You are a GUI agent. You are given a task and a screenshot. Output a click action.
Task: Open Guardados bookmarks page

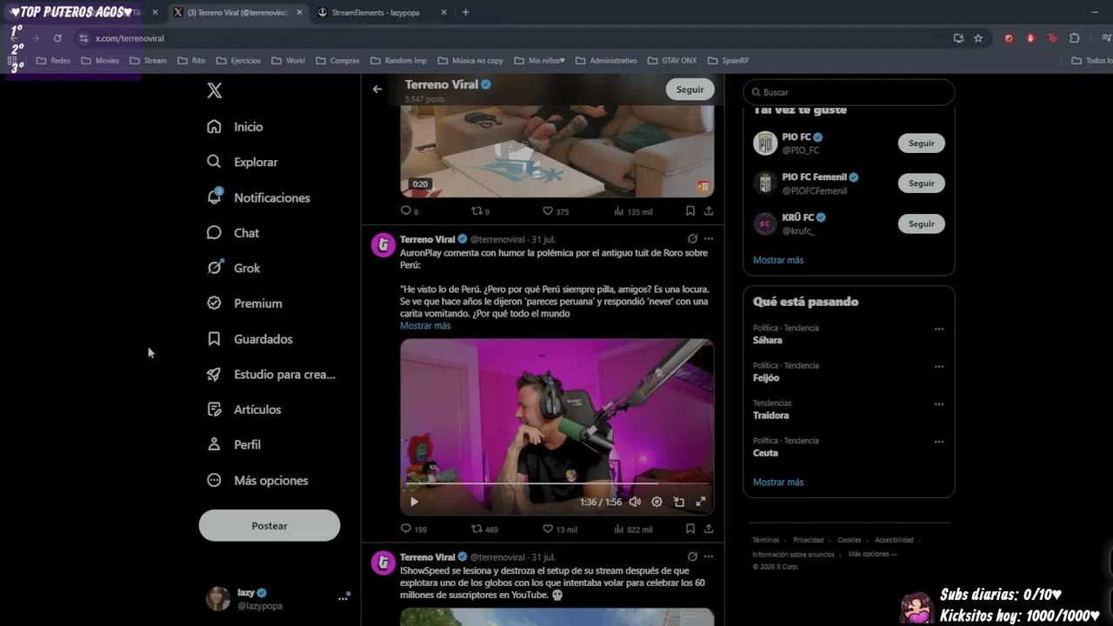(x=250, y=339)
